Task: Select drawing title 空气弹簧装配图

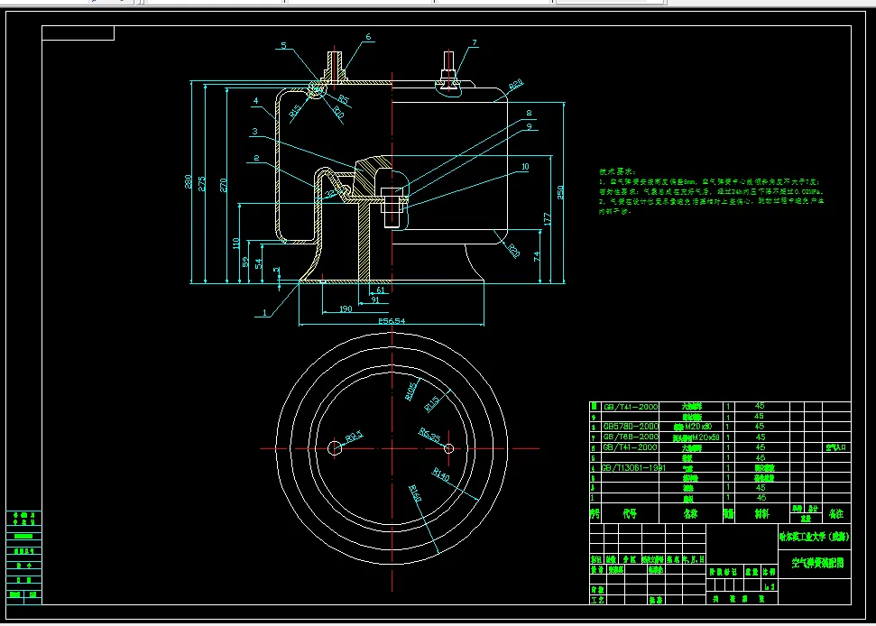Action: point(817,563)
